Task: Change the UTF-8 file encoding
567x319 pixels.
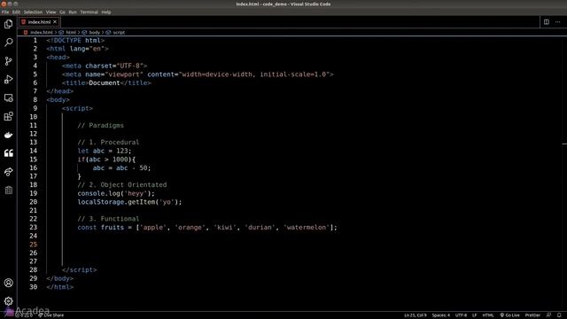Action: point(461,315)
